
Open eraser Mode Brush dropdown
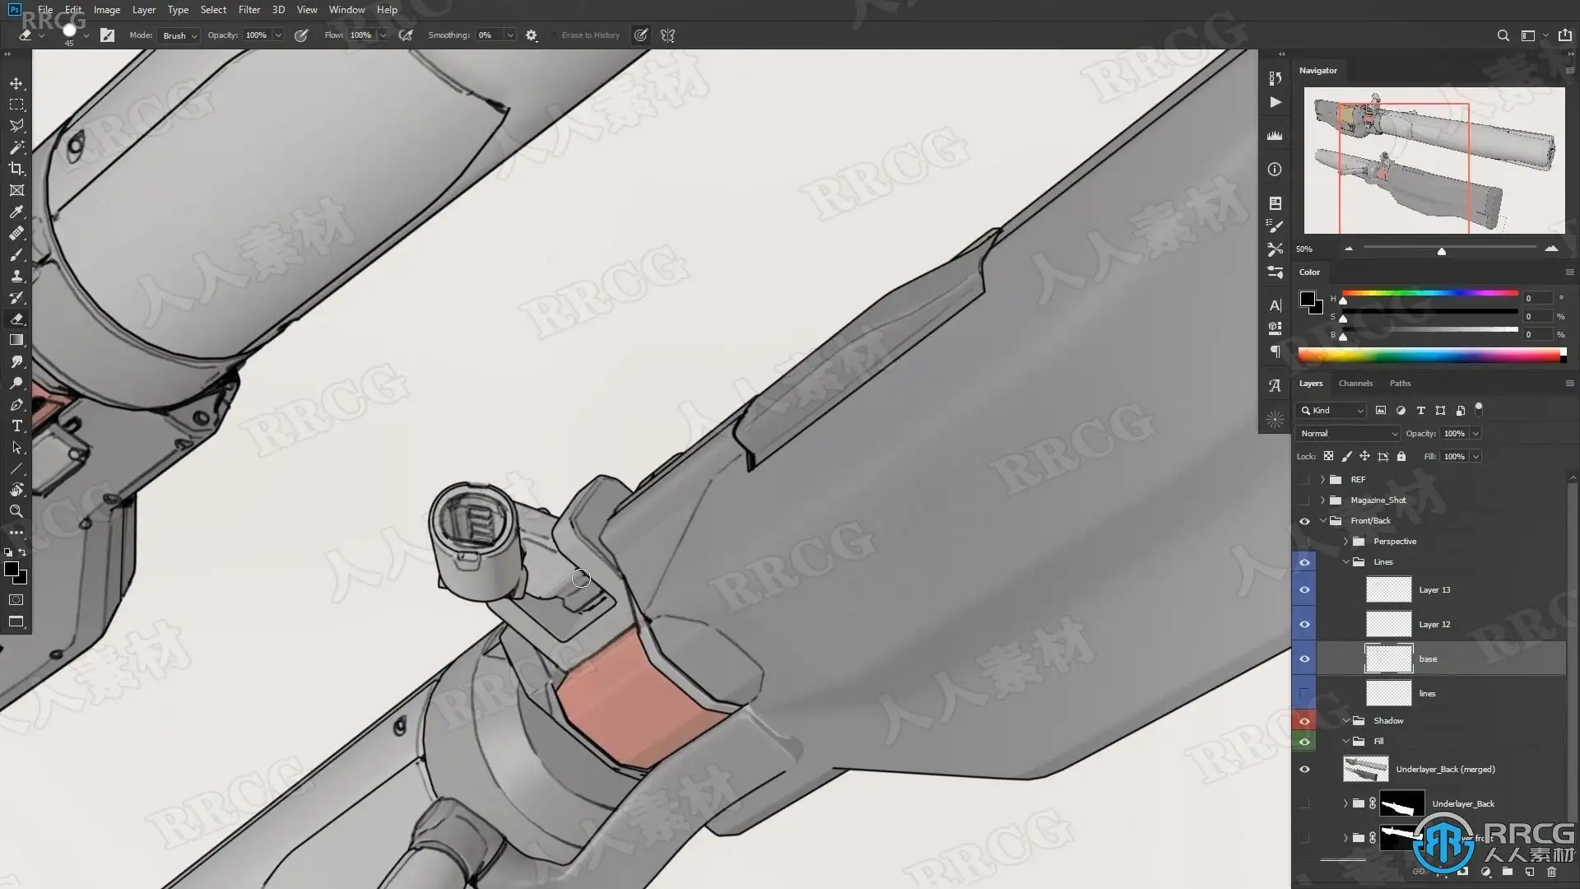(x=179, y=35)
